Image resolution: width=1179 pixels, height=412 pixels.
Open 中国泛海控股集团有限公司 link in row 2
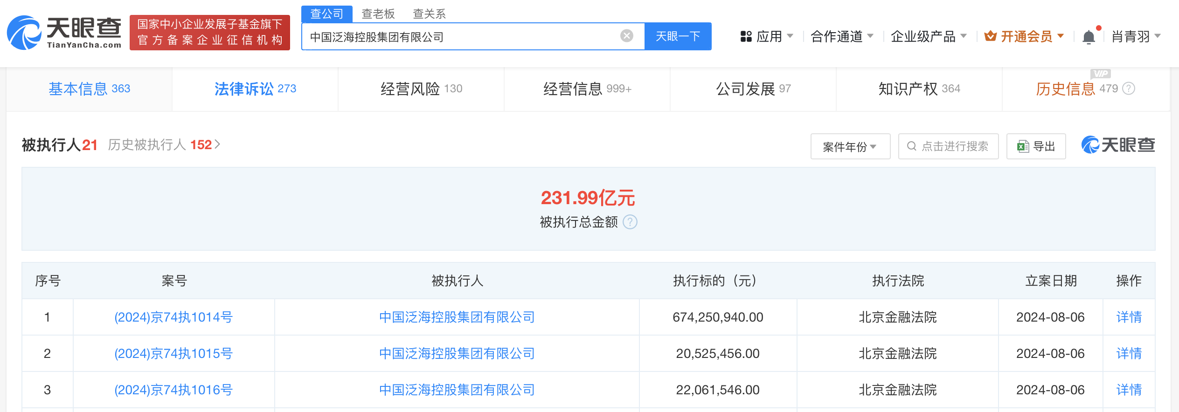(457, 353)
